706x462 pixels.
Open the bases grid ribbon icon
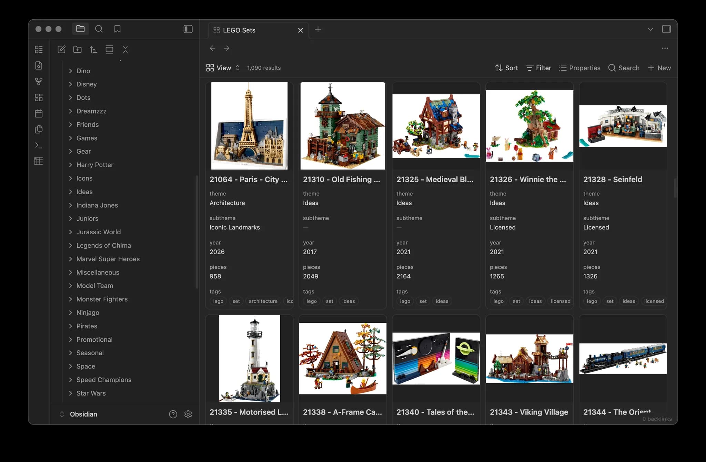click(39, 97)
